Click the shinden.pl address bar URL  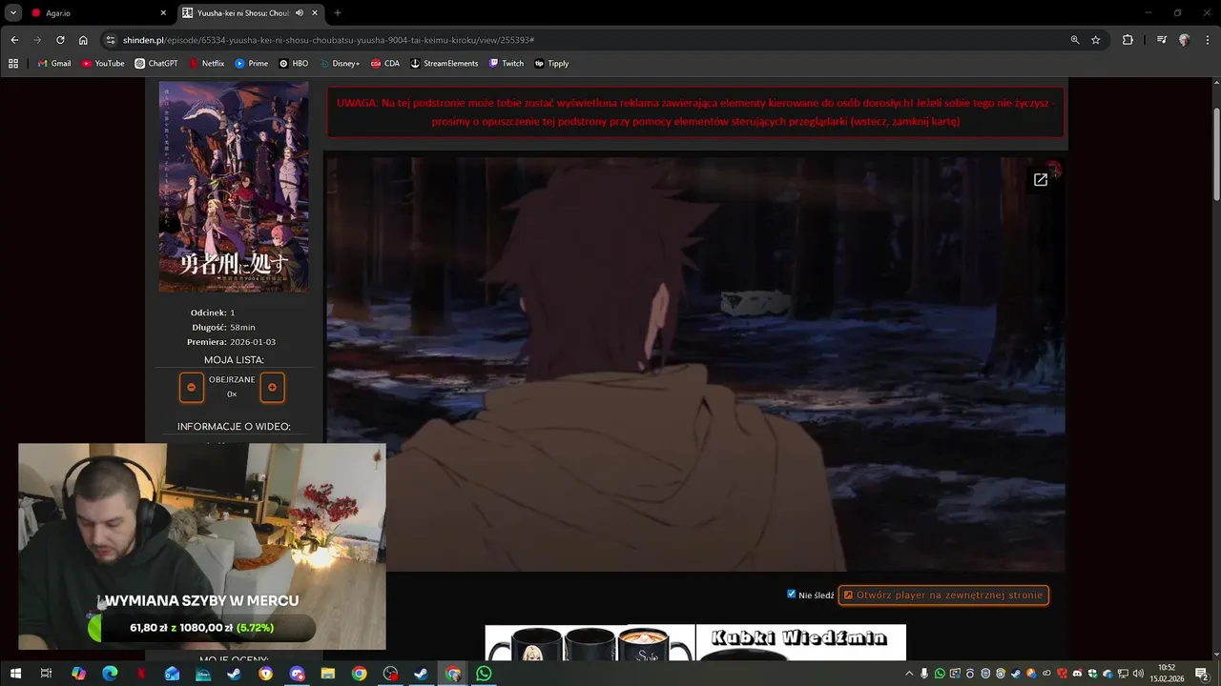[x=328, y=40]
